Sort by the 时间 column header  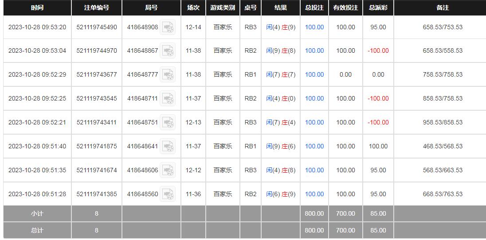pos(37,8)
